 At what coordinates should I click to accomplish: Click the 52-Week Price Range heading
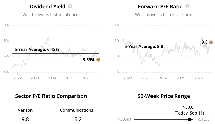pyautogui.click(x=164, y=96)
